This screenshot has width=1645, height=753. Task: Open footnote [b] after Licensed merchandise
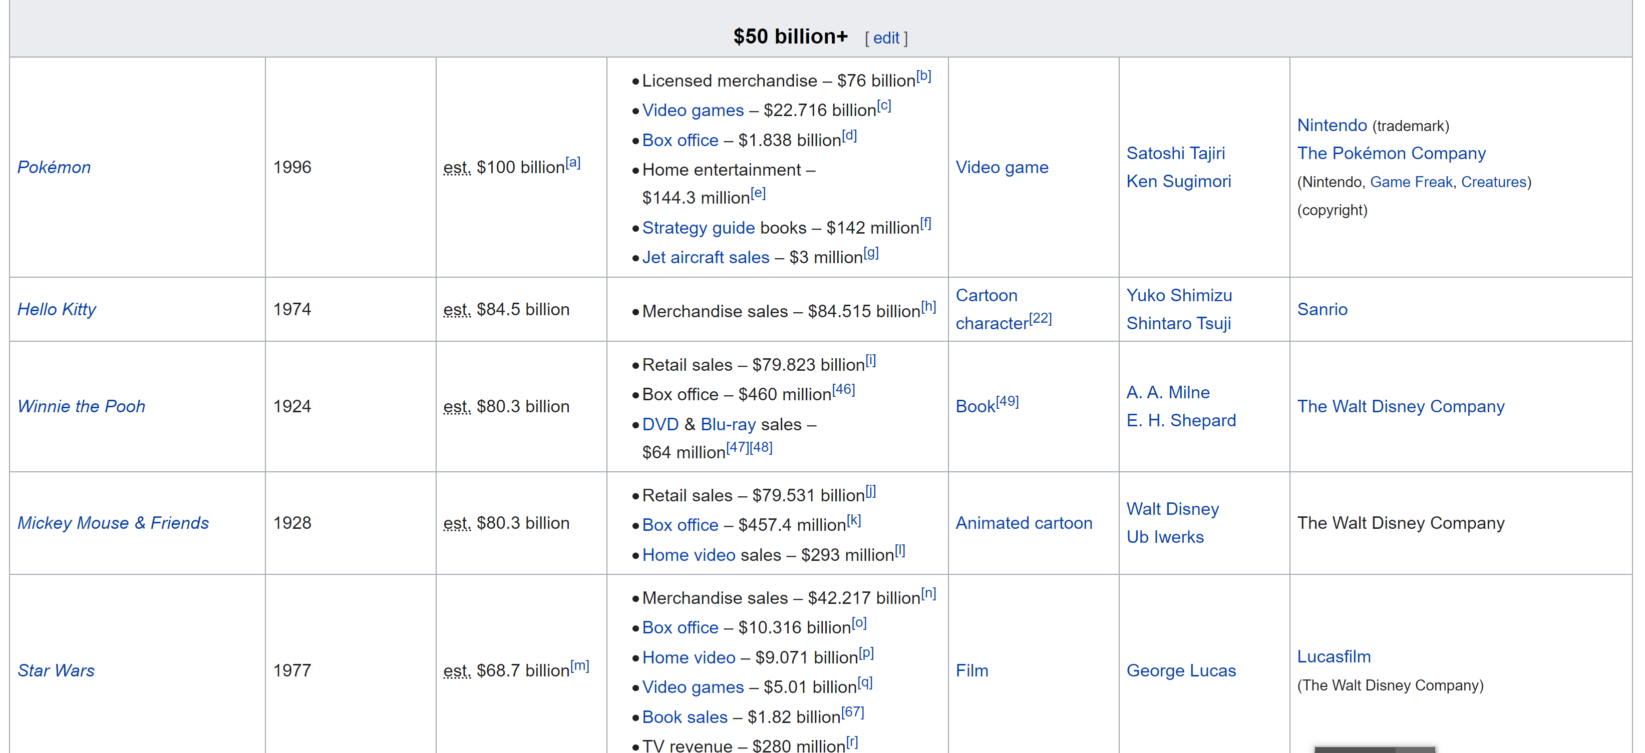923,76
